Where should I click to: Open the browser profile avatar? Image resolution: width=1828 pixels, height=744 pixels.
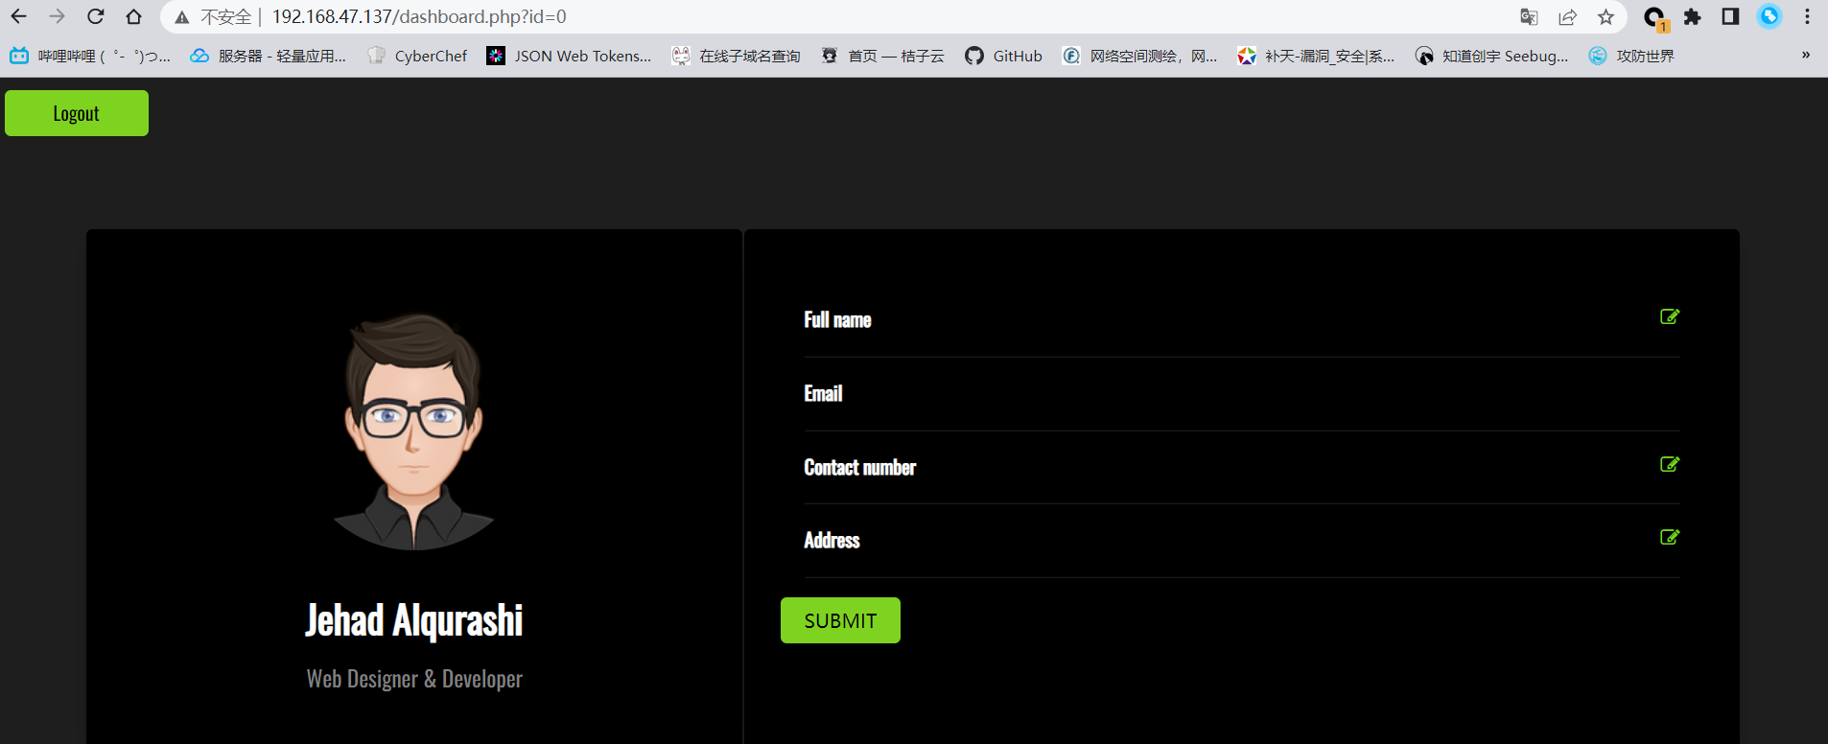click(1769, 16)
